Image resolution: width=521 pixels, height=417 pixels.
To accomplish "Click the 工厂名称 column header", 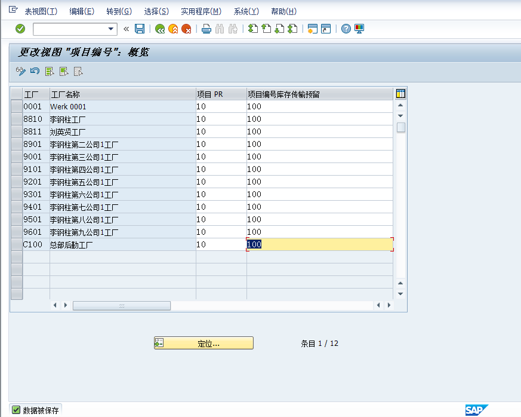I will pos(123,94).
